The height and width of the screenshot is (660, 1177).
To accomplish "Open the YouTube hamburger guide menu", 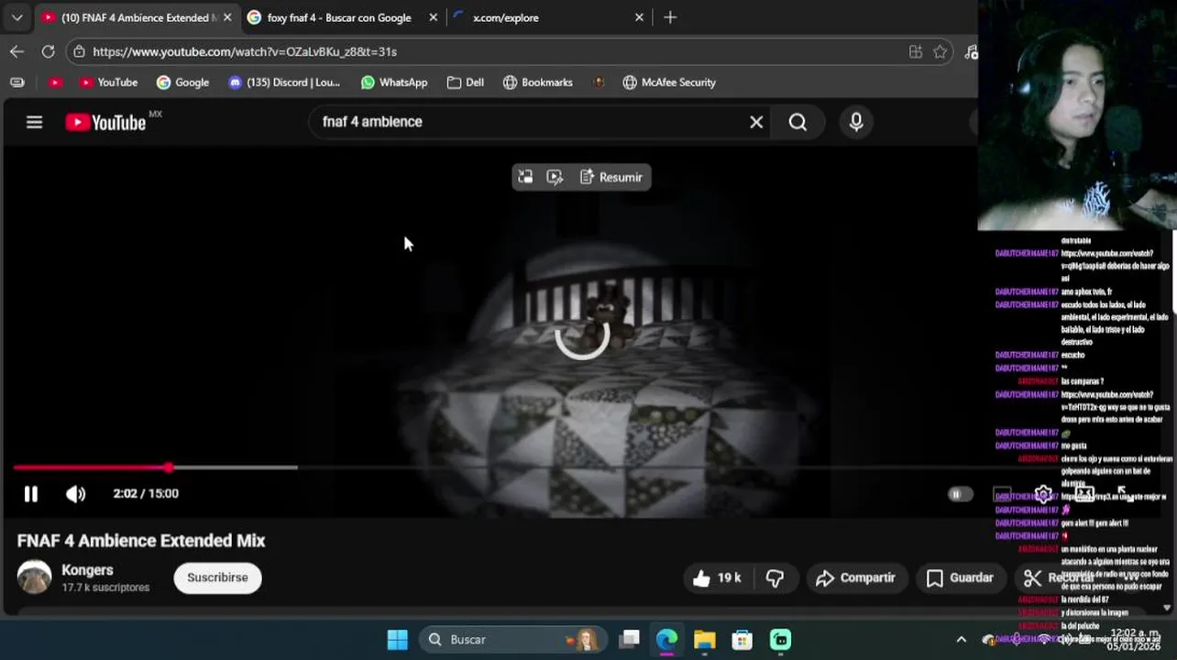I will coord(34,122).
